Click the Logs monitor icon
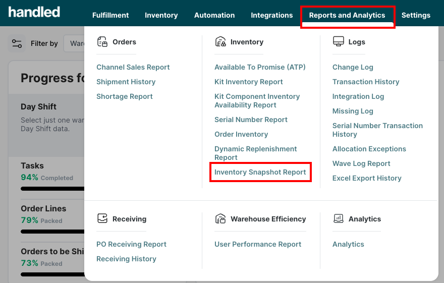Image resolution: width=444 pixels, height=283 pixels. (x=339, y=41)
